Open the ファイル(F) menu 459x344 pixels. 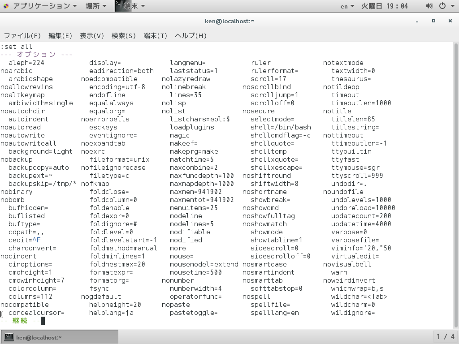click(x=22, y=36)
